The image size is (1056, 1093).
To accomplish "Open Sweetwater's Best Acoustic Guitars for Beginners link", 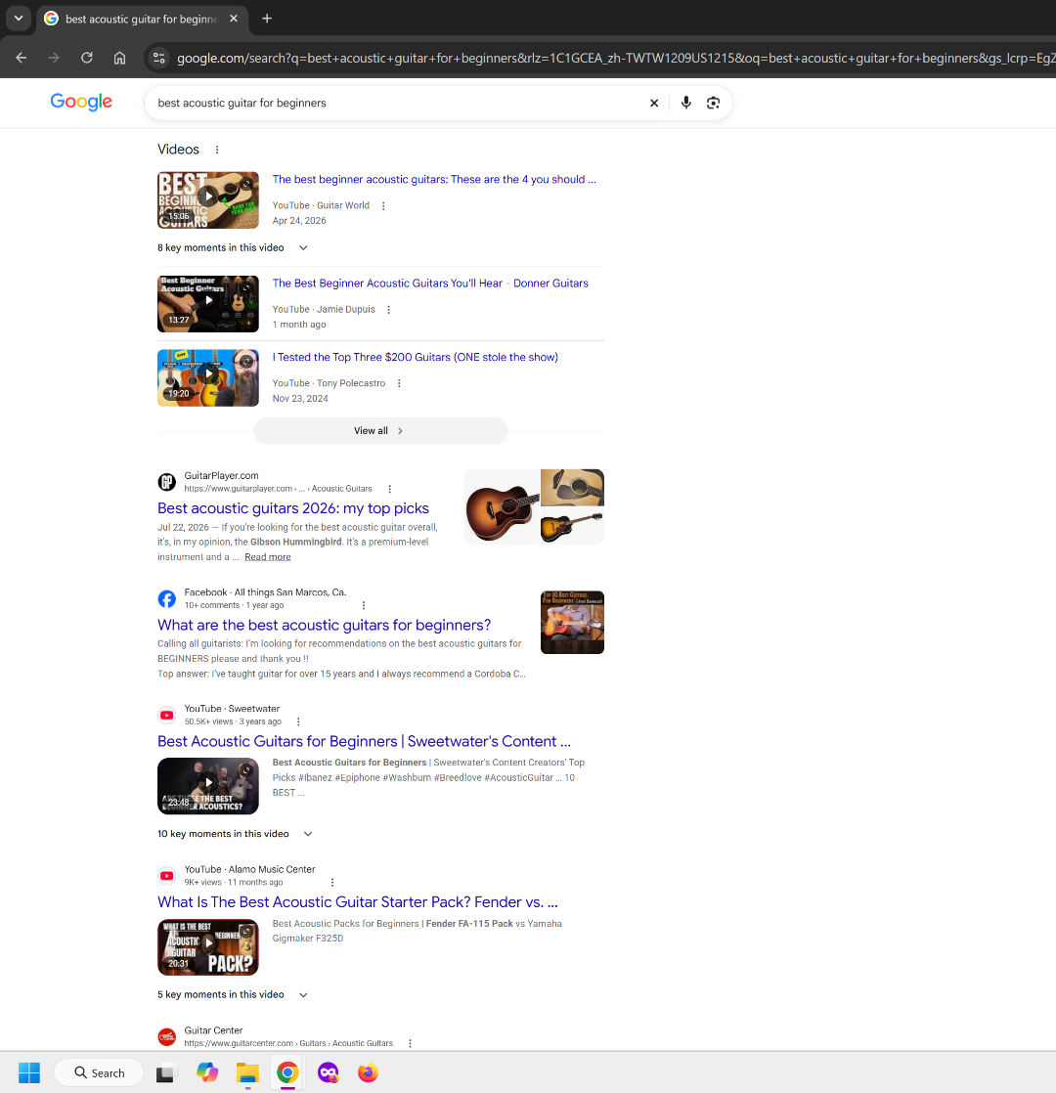I will pos(364,741).
